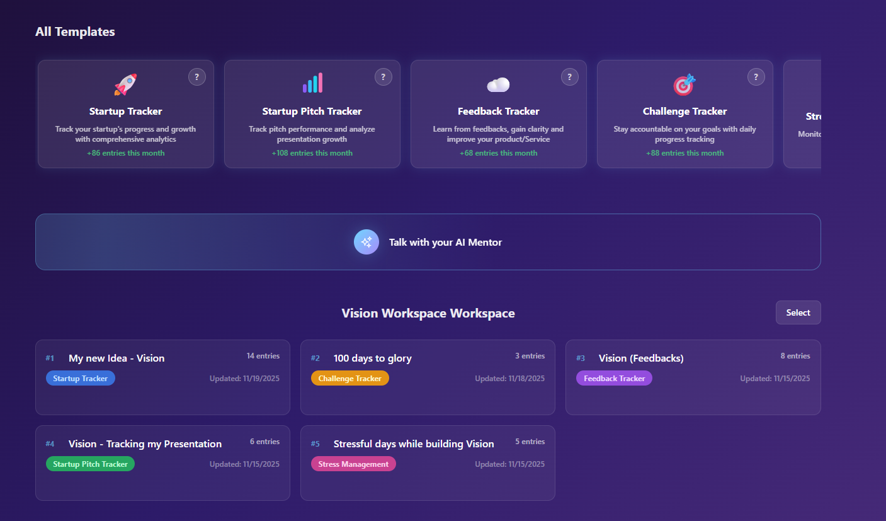The width and height of the screenshot is (886, 521).
Task: Click the target icon on Challenge Tracker
Action: 684,84
